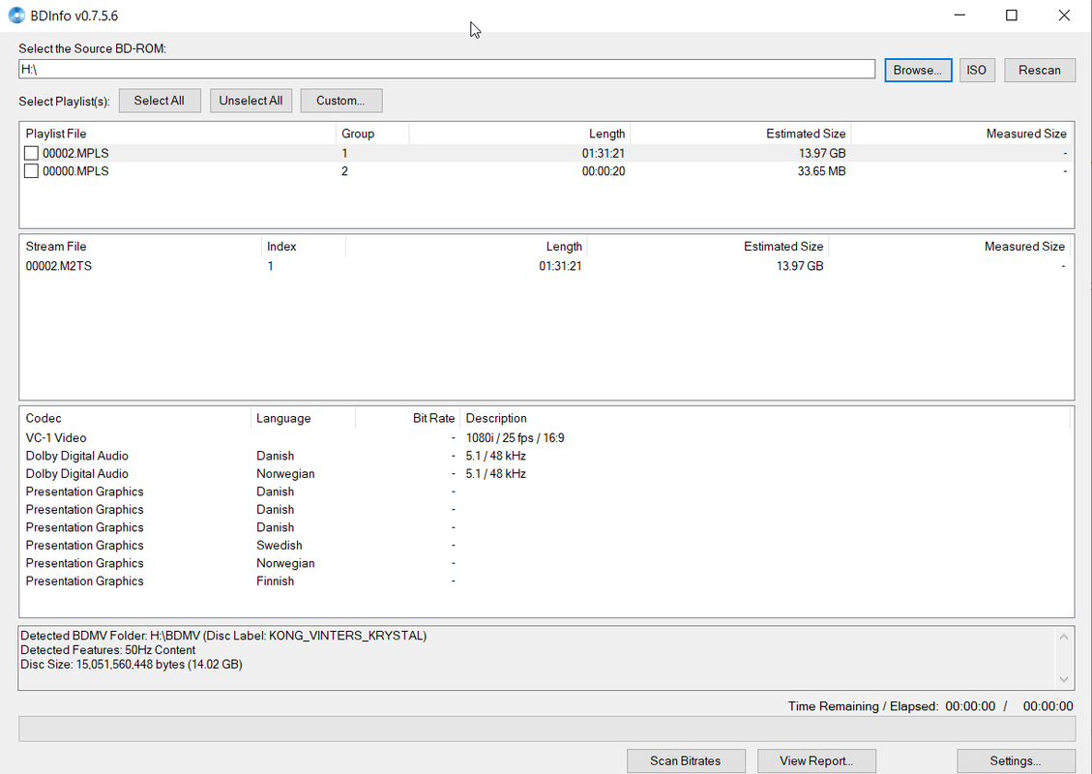Click the Stream File column header
Screen dimensions: 1092x774
tap(140, 247)
